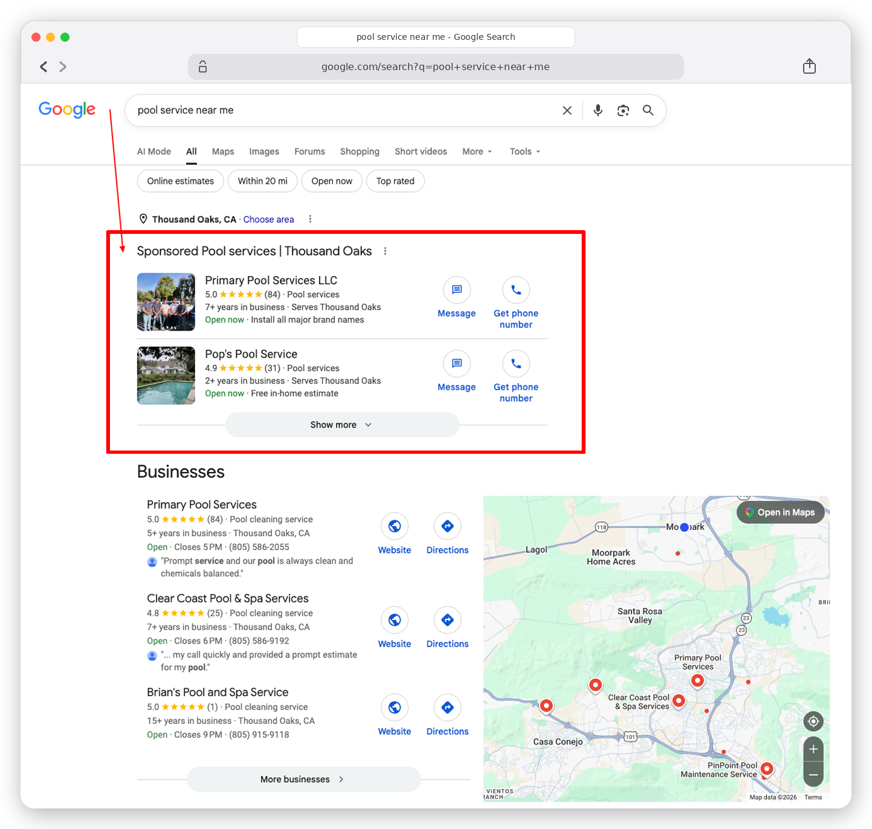Viewport: 872px width, 829px height.
Task: Click the browser forward arrow
Action: [63, 66]
